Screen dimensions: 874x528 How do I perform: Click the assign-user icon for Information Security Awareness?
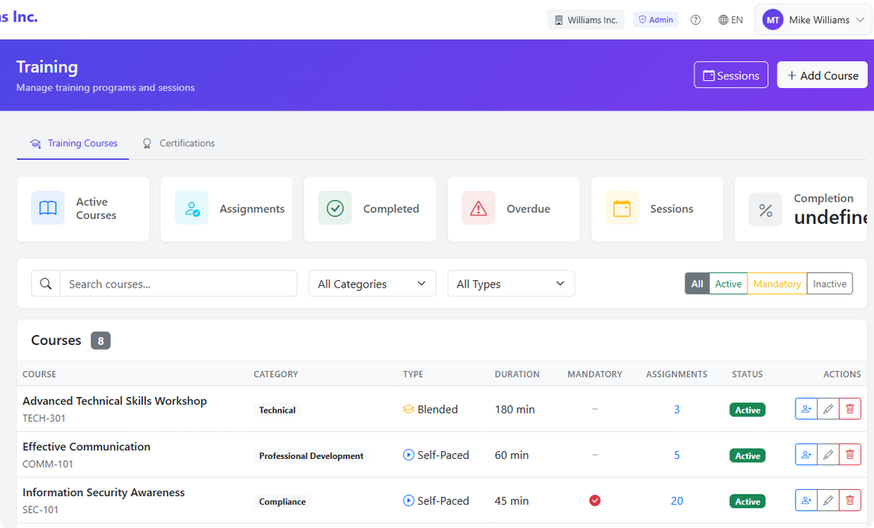click(x=806, y=500)
